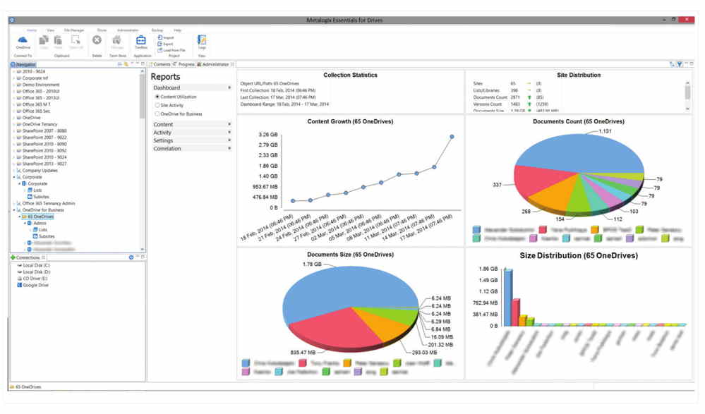Switch to the Progress tab
The height and width of the screenshot is (414, 705).
point(186,63)
